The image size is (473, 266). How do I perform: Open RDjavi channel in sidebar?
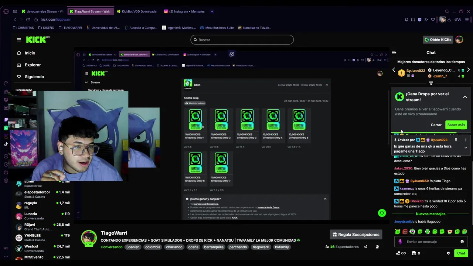tap(42, 227)
